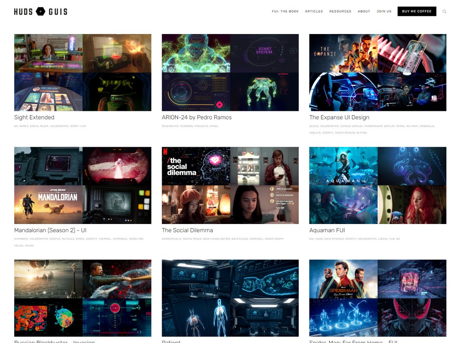This screenshot has width=463, height=343.
Task: Click the Games tag under Sight Extended
Action: pos(24,126)
